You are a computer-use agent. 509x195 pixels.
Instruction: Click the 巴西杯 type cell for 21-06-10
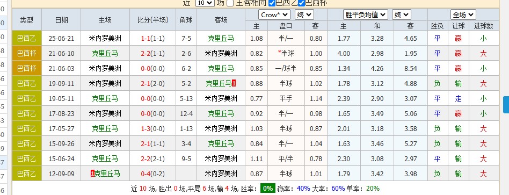coord(27,53)
